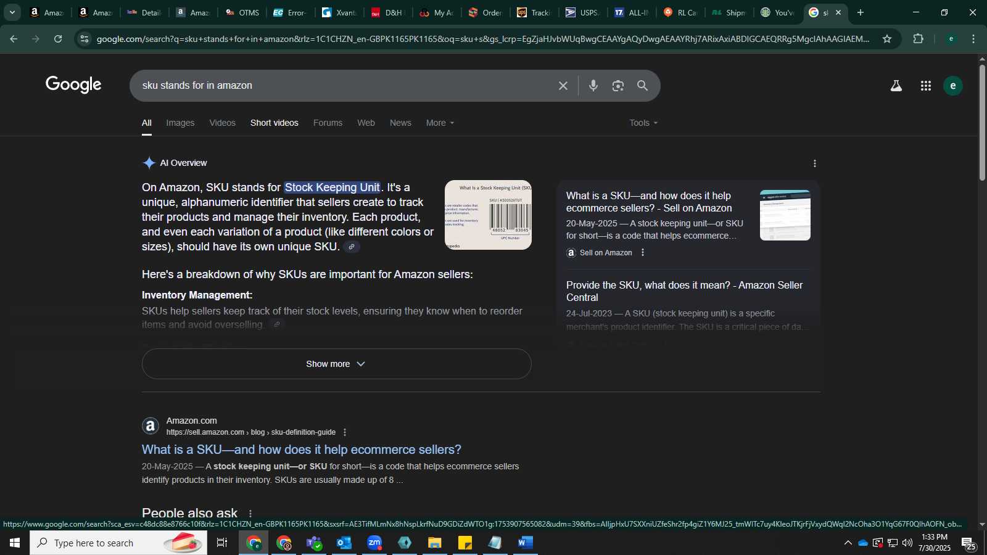Open Chrome tab search dropdown arrow
The height and width of the screenshot is (555, 987).
[12, 12]
